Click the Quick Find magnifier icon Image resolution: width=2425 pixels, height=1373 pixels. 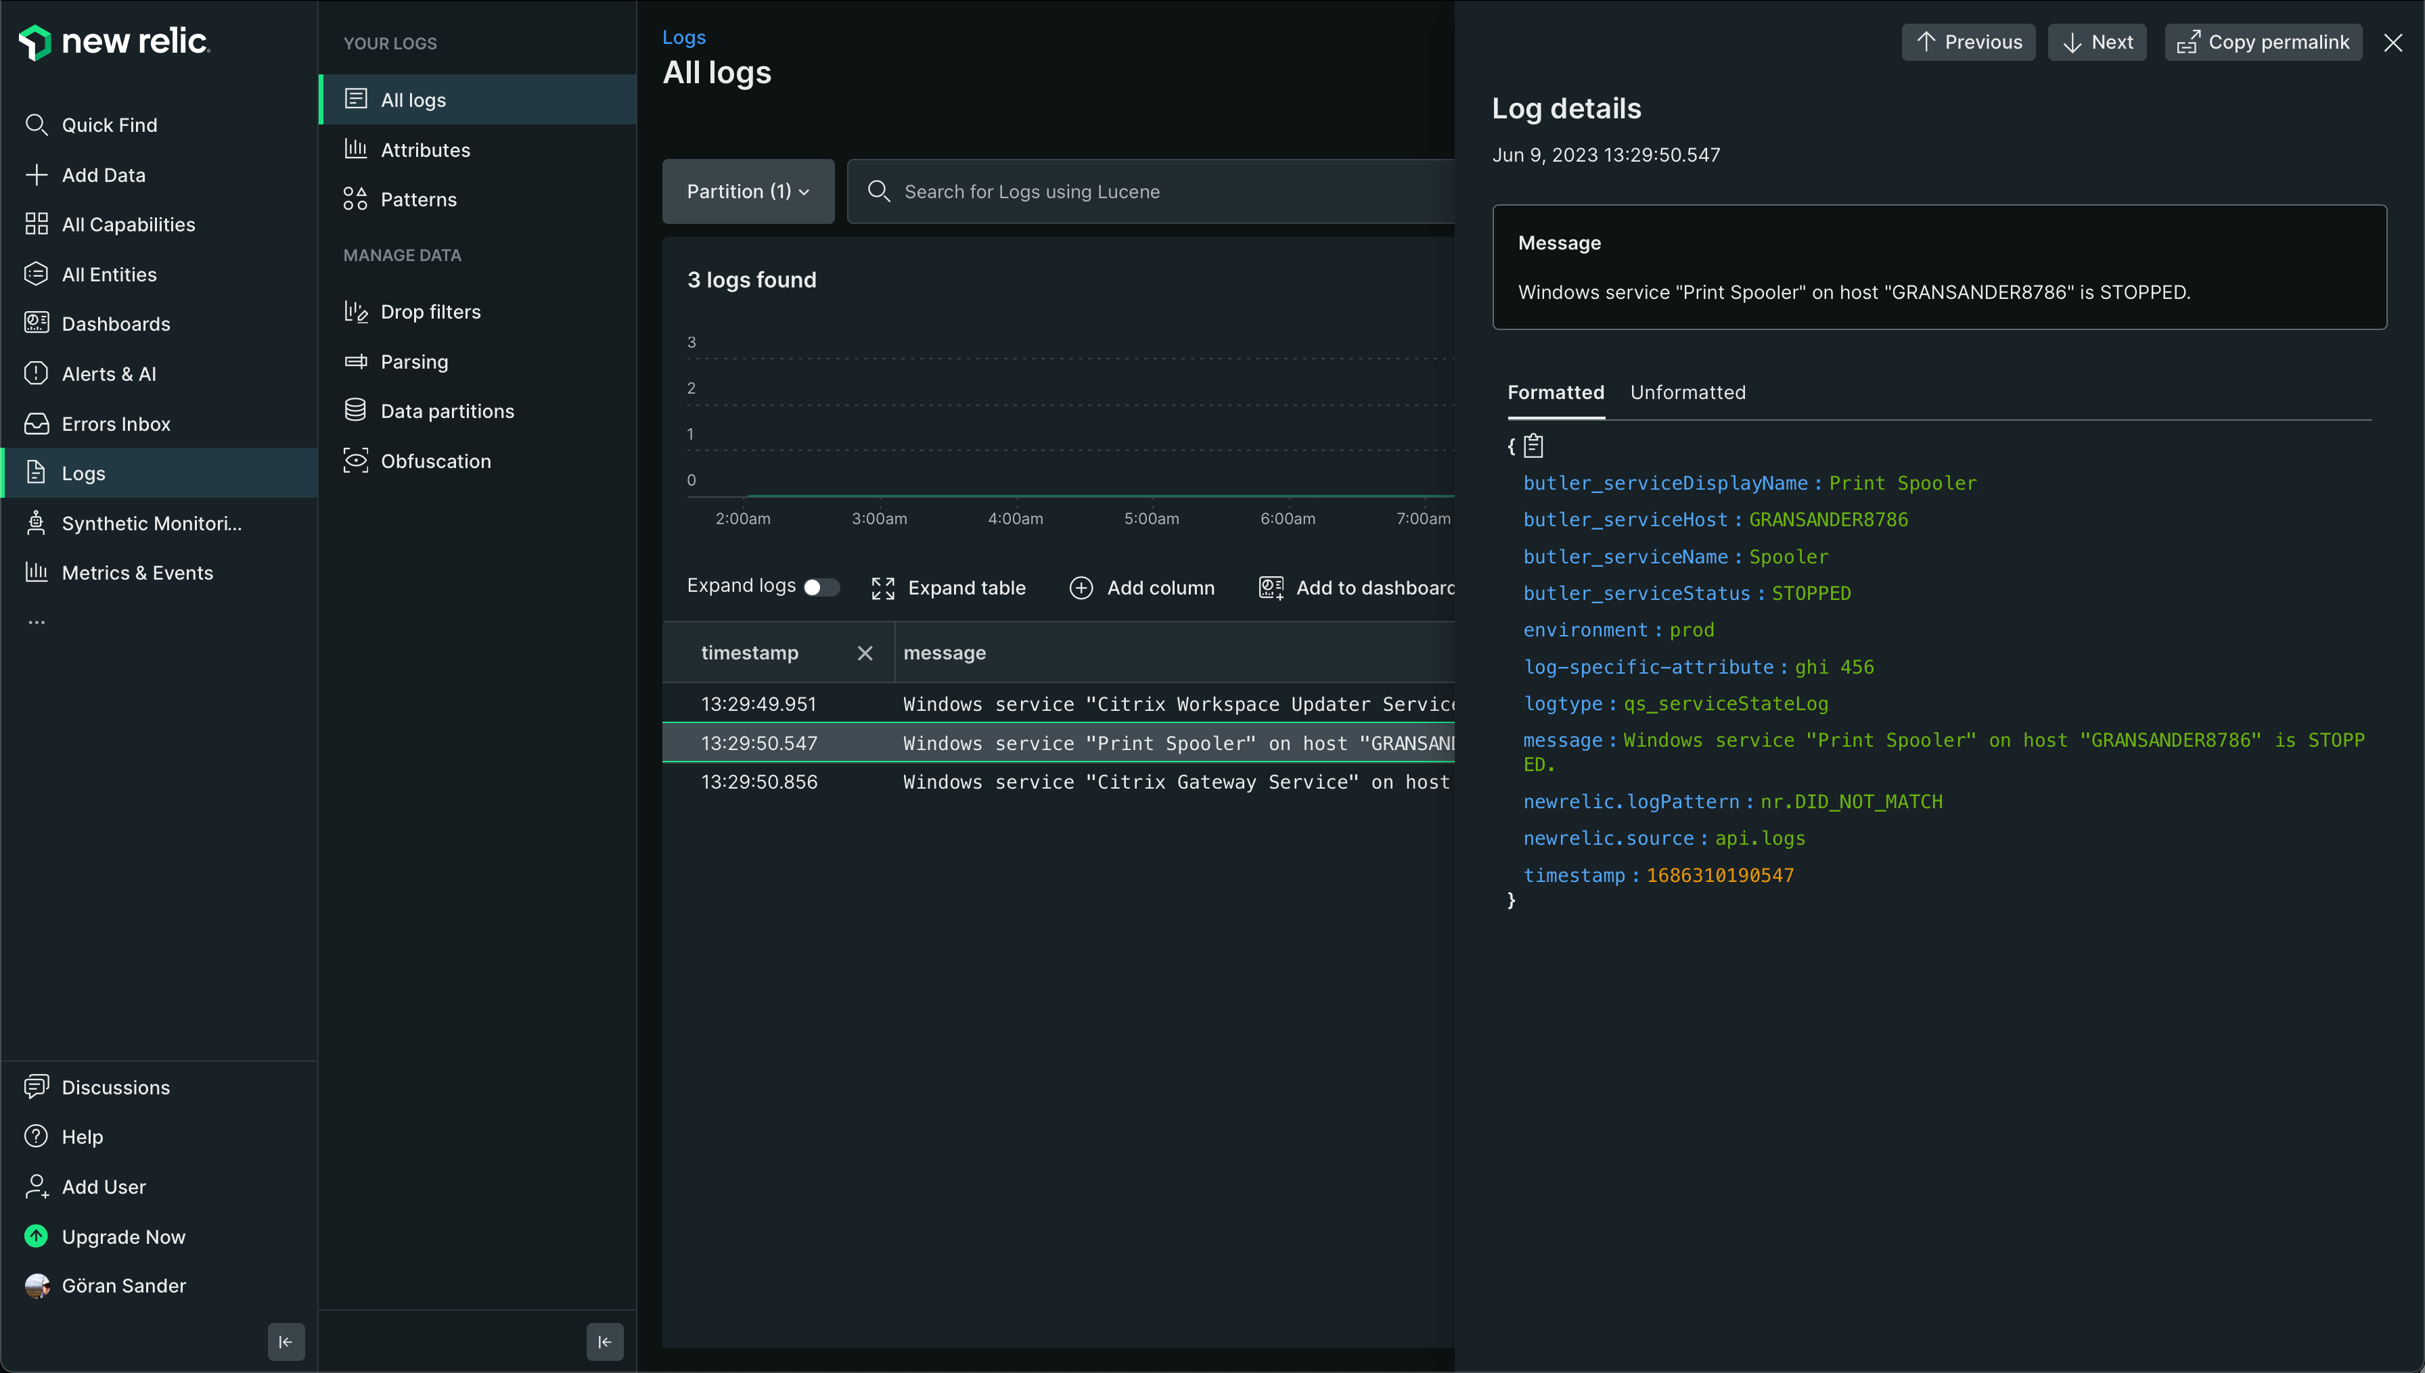tap(36, 124)
